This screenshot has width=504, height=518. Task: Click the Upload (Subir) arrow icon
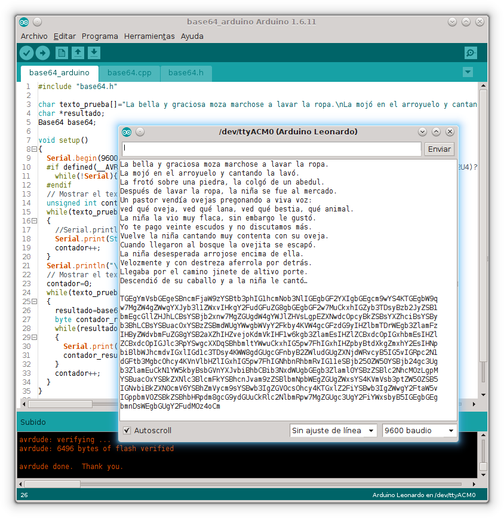(x=42, y=53)
